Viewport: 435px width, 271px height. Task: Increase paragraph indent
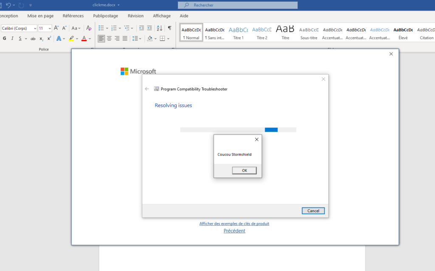(150, 28)
